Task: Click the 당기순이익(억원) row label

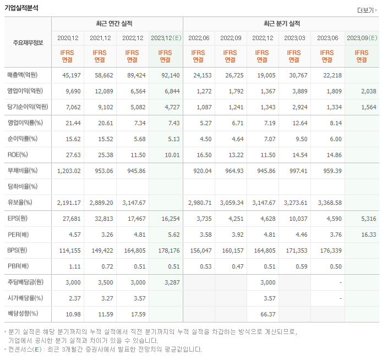Action: (28, 107)
